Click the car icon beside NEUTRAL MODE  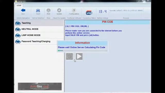tap(18, 29)
